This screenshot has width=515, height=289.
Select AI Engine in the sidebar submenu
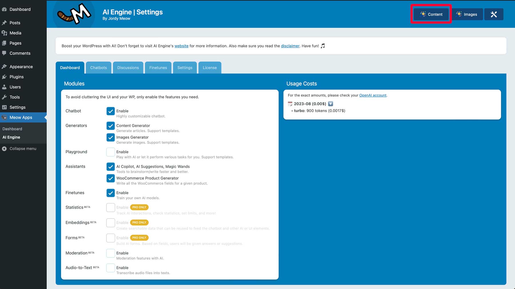tap(11, 137)
